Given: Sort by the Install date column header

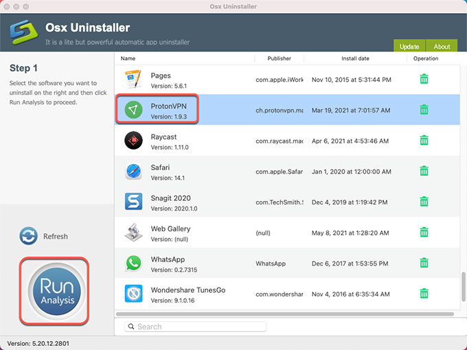Looking at the screenshot, I should tap(355, 58).
